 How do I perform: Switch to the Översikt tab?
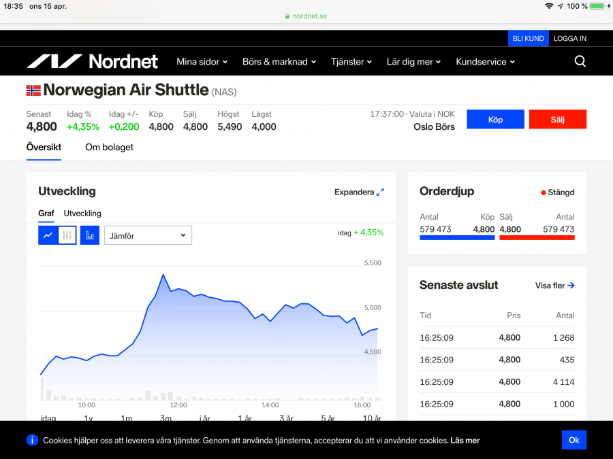(x=44, y=147)
